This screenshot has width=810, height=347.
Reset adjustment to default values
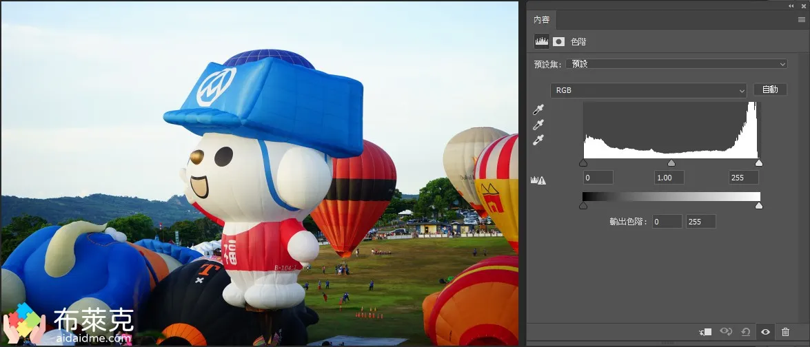745,332
